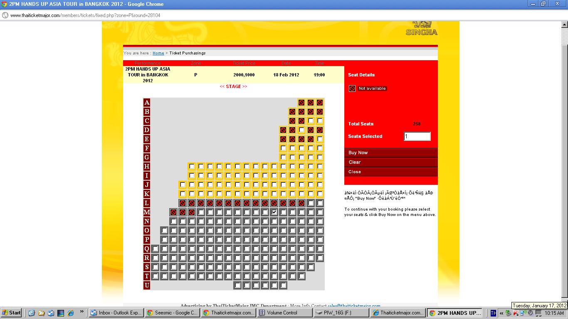Open the folder icon in Quick Launch
This screenshot has height=319, width=568.
(x=41, y=313)
